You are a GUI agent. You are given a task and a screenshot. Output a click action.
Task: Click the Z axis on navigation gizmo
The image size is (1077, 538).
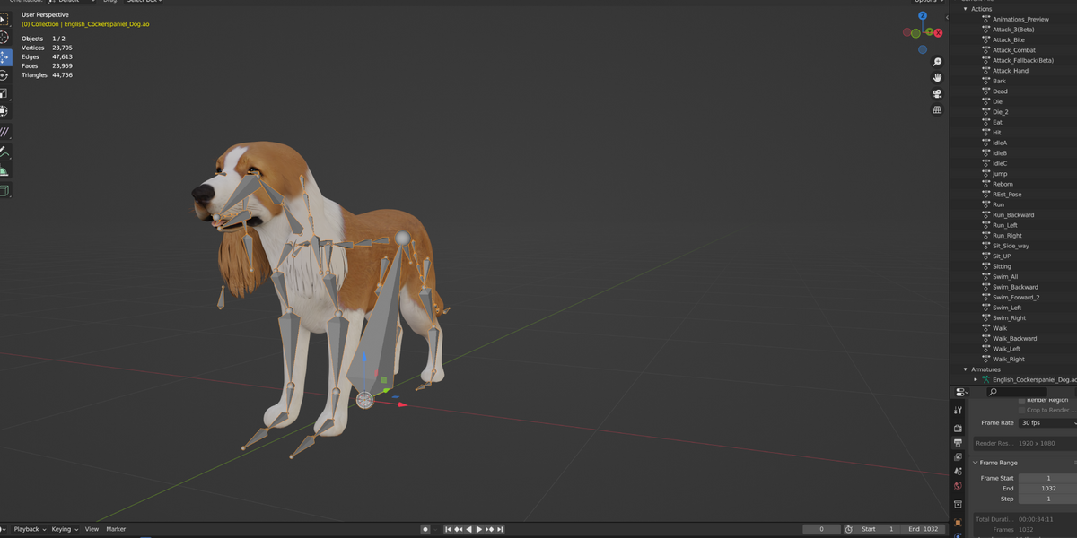[923, 16]
